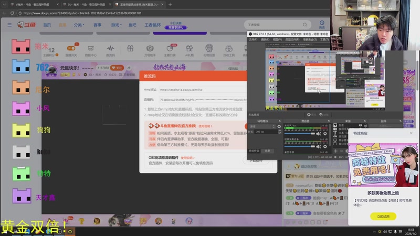Click the browser address bar URL
420x236 pixels.
click(82, 13)
